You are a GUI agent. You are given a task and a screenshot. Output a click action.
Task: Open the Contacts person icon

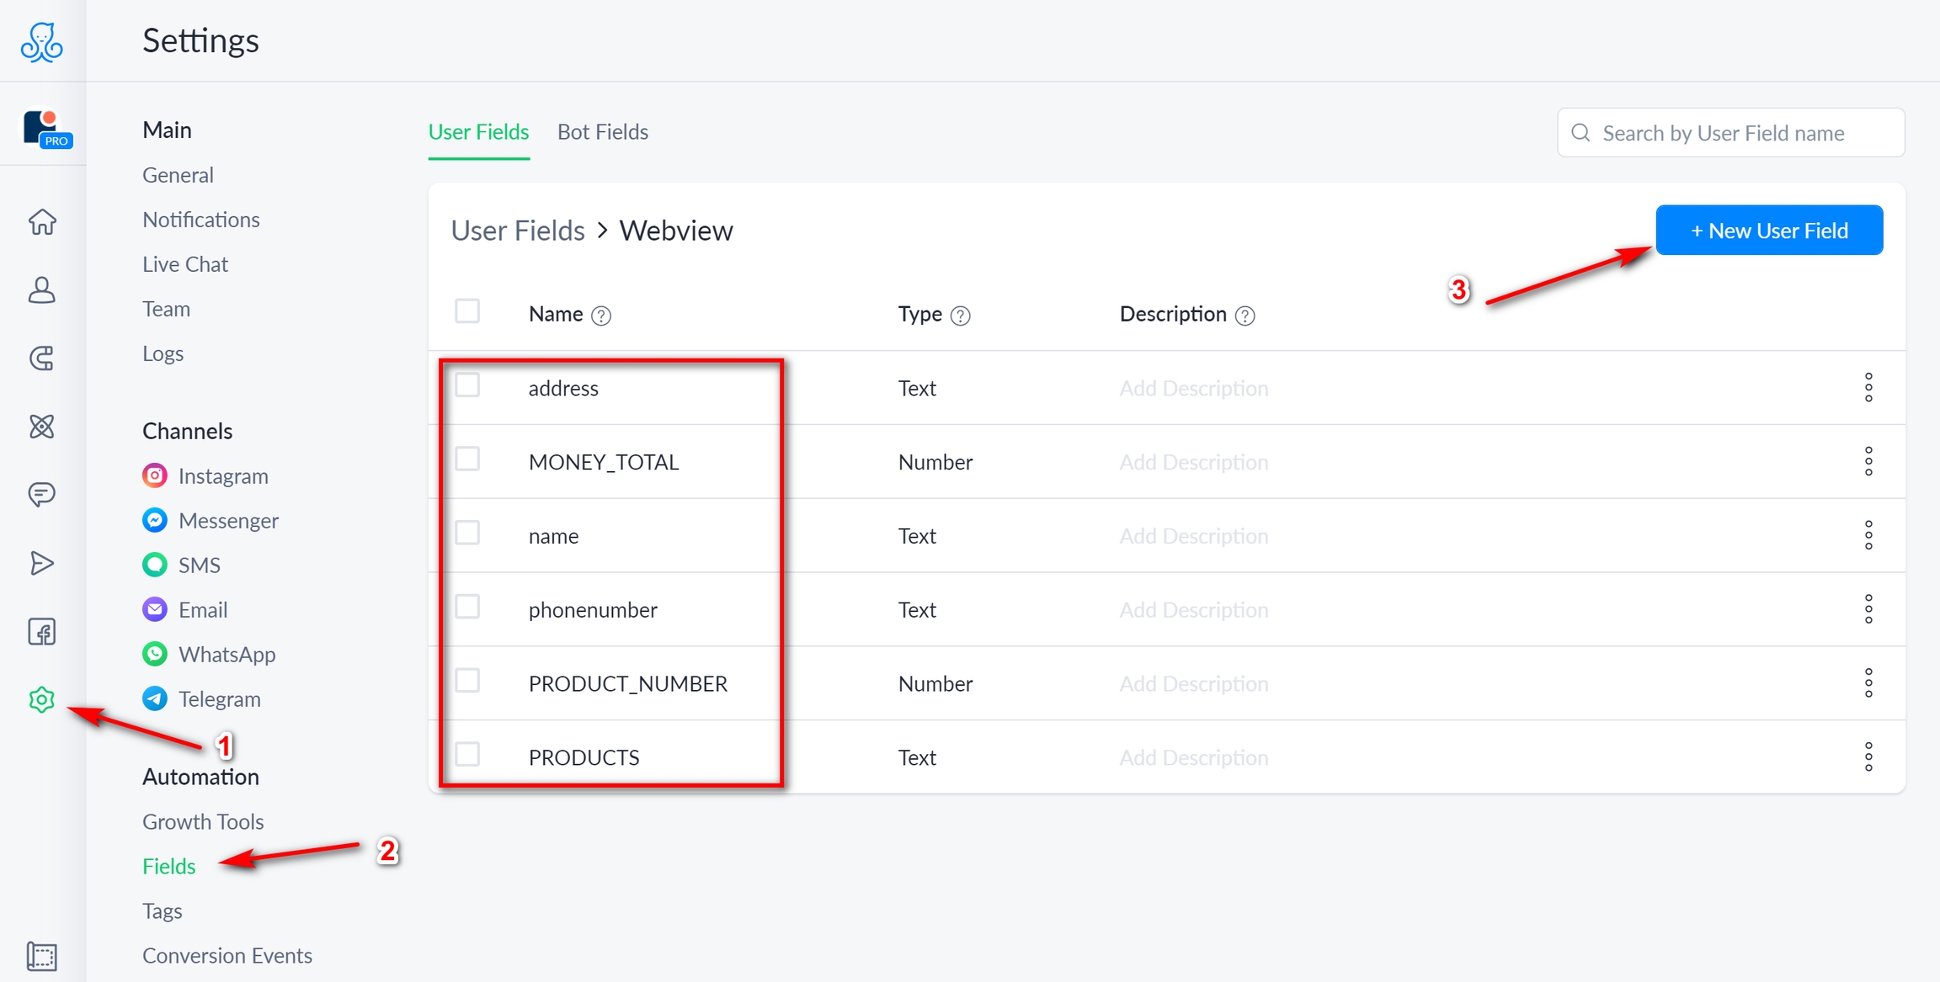[x=42, y=290]
